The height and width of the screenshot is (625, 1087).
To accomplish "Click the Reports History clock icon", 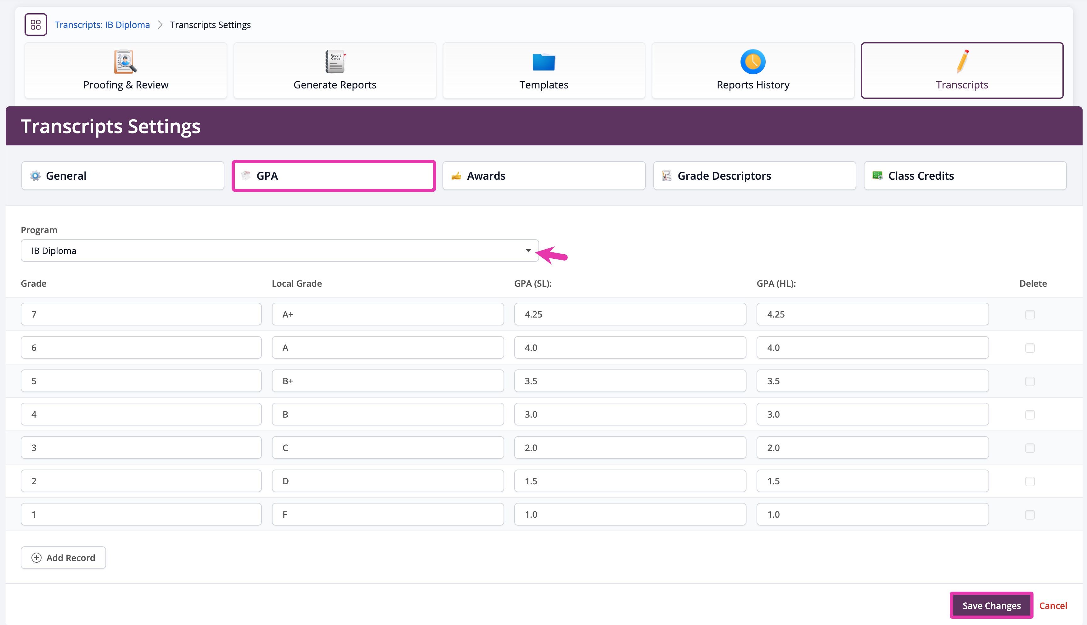I will click(753, 62).
